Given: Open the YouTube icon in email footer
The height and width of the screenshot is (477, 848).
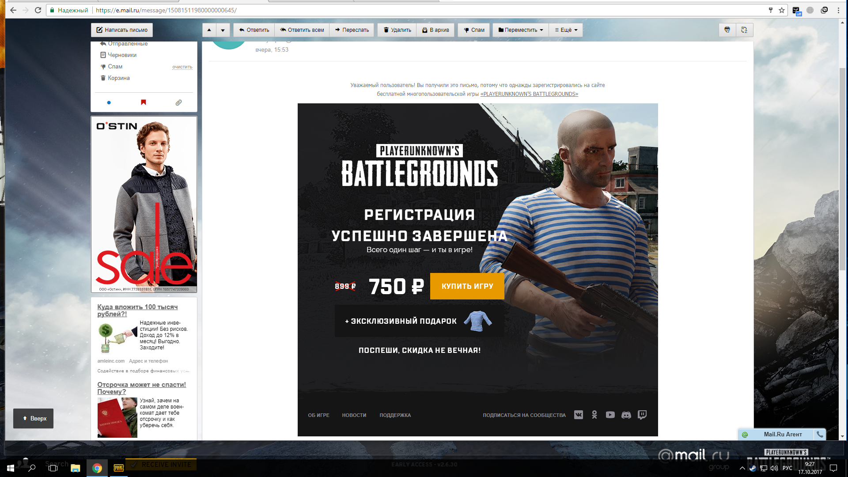Looking at the screenshot, I should 610,415.
